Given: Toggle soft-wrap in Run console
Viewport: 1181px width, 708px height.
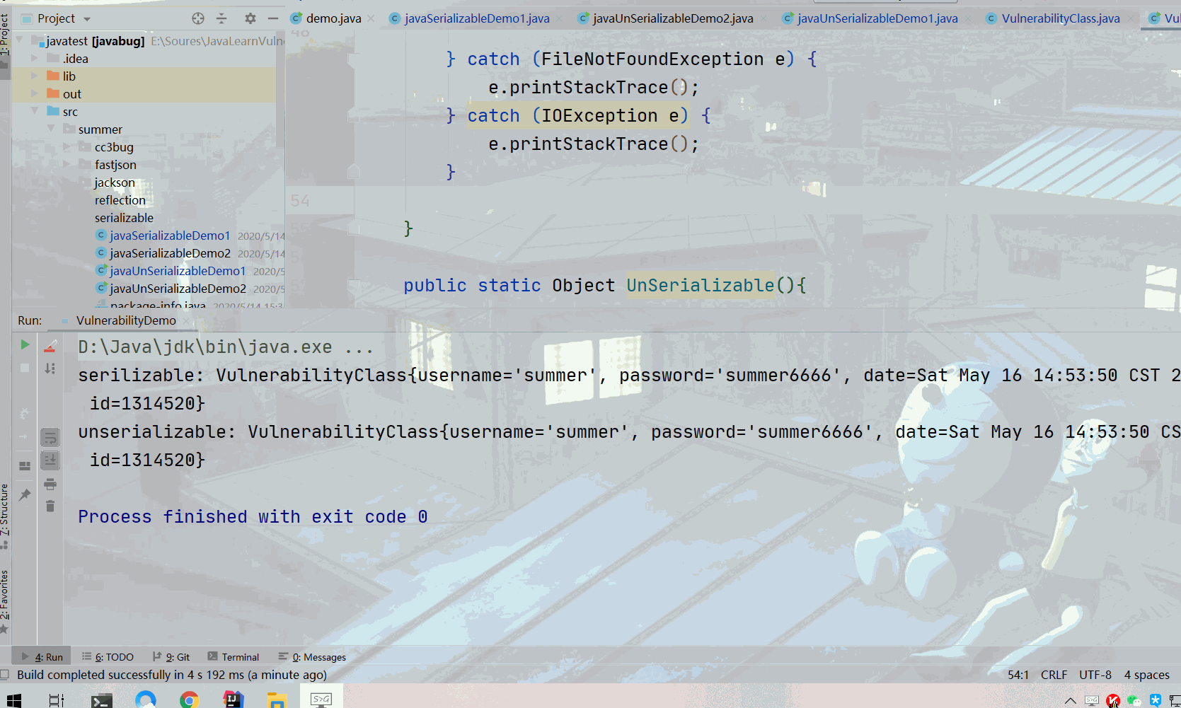Looking at the screenshot, I should pos(50,438).
